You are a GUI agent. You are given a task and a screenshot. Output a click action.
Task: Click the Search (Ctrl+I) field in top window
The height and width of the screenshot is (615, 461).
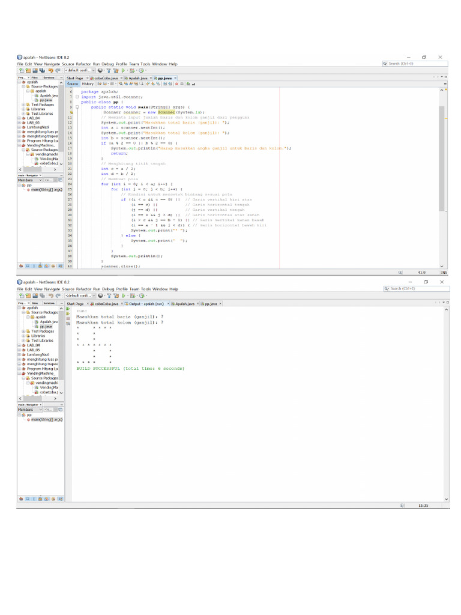pyautogui.click(x=414, y=63)
